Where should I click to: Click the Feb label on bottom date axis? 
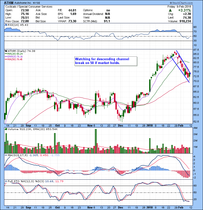click(181, 207)
